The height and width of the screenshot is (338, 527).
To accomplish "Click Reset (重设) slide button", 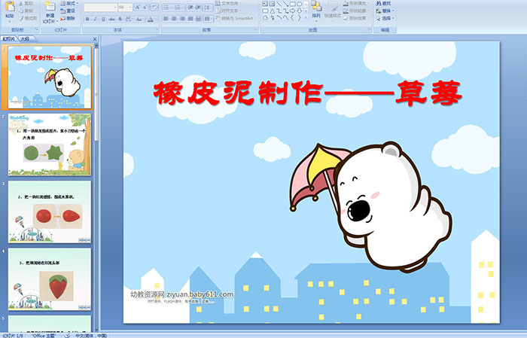I will coord(68,11).
